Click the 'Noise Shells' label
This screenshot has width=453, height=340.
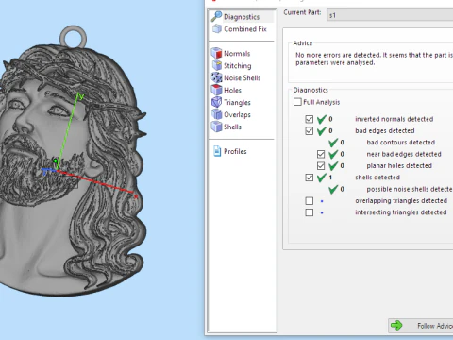pos(243,77)
